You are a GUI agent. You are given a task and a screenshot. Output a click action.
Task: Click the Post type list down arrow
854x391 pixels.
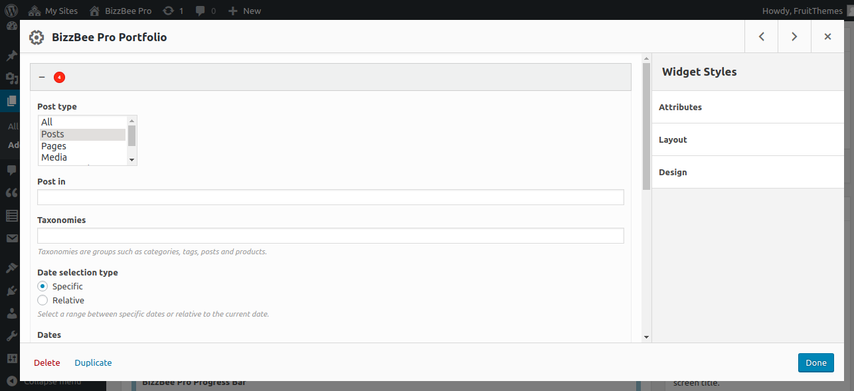[x=131, y=160]
